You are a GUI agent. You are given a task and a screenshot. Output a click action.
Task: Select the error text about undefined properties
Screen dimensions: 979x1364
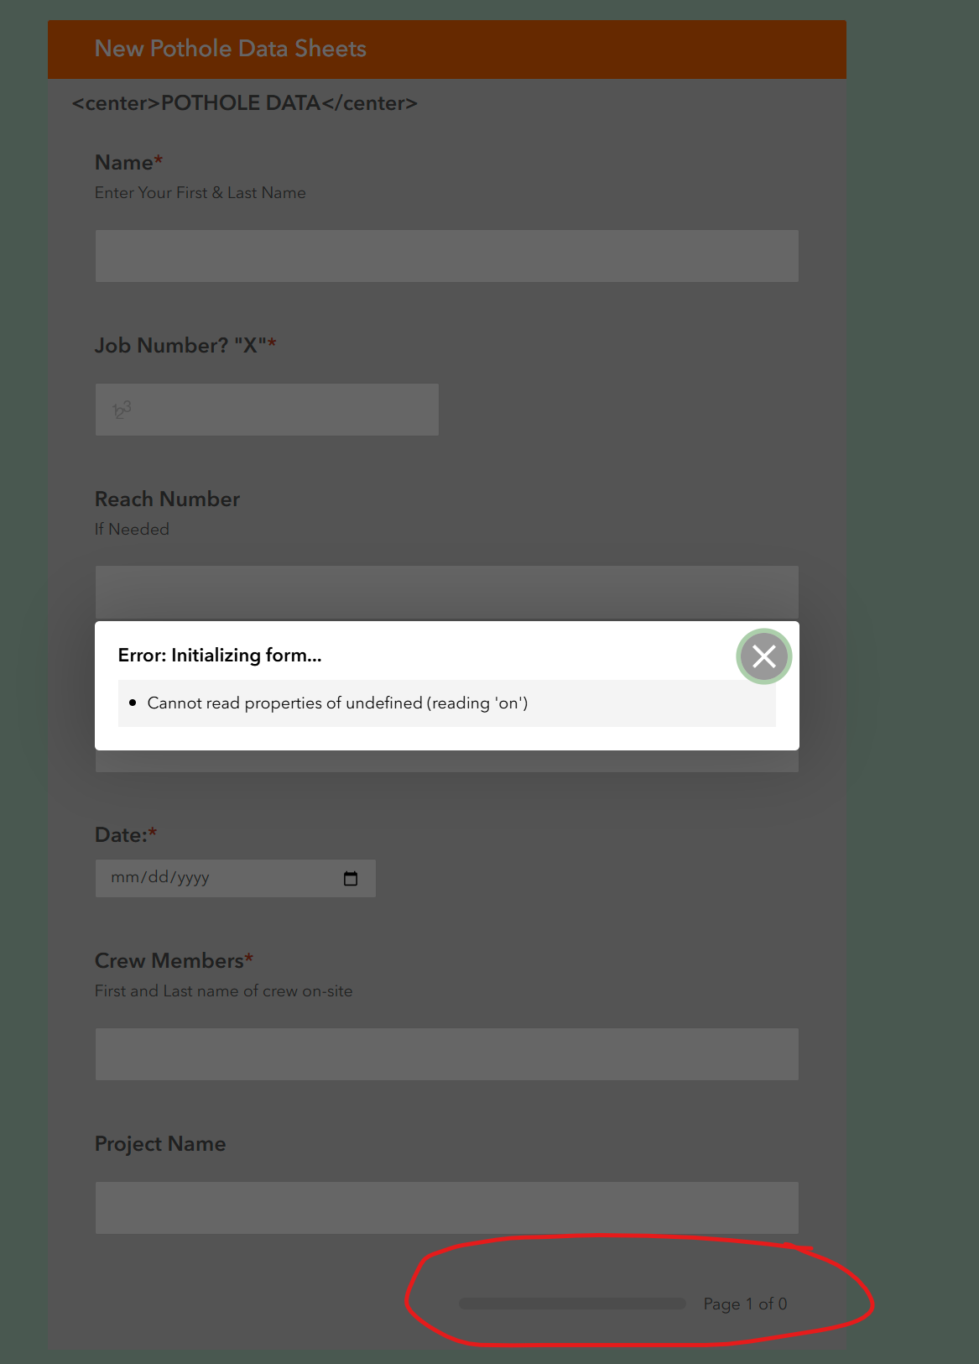coord(338,703)
